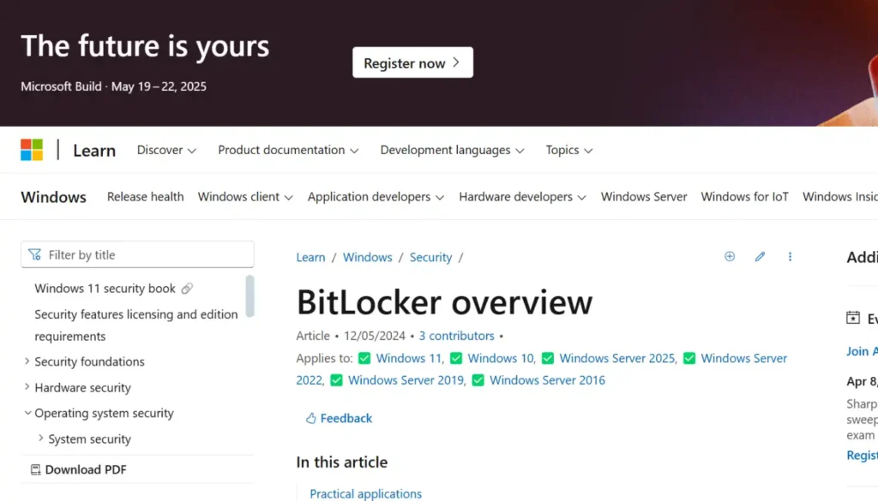Click the green check beside Windows Server 2025

click(x=548, y=359)
